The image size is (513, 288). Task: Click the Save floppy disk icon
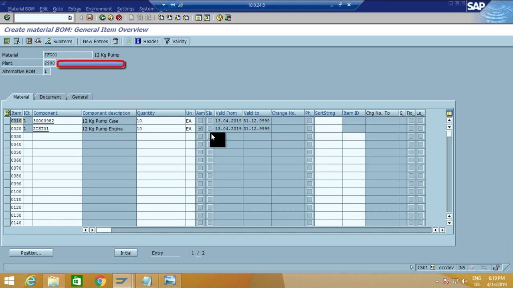click(x=89, y=18)
